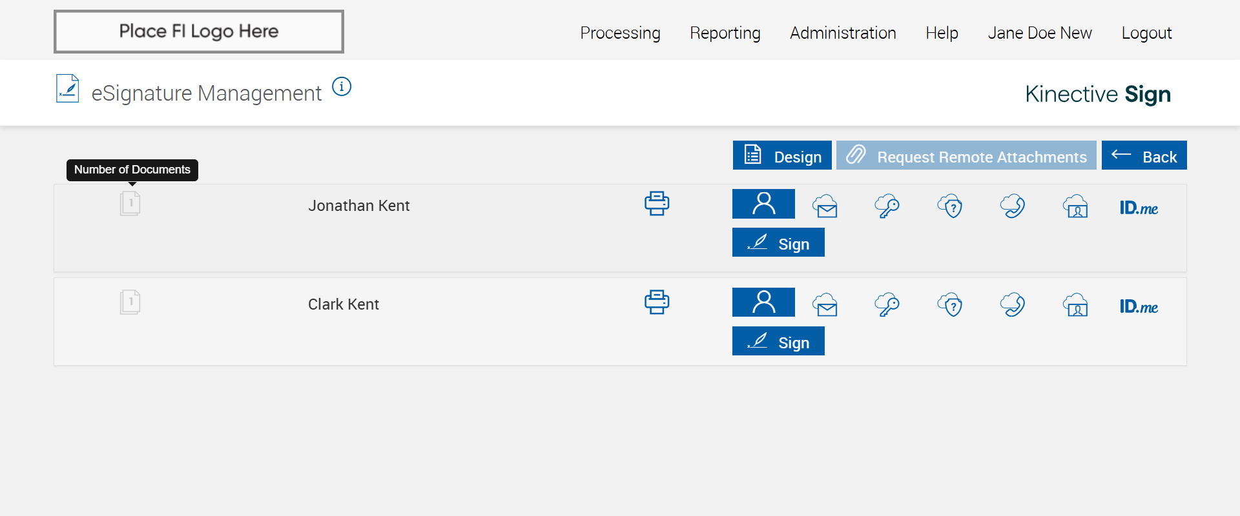Select in-person signer button for Jonathan Kent
The height and width of the screenshot is (516, 1240).
[763, 204]
